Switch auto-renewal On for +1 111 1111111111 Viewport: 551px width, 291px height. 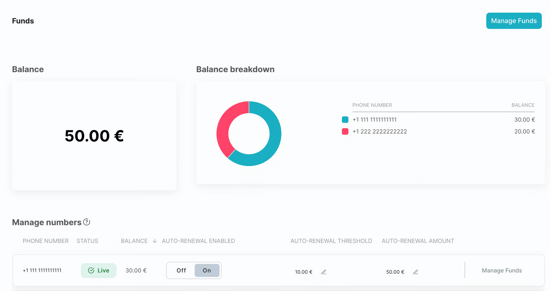tap(207, 270)
